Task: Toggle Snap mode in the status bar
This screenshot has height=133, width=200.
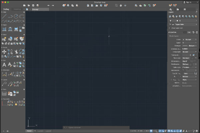Action: point(154,131)
